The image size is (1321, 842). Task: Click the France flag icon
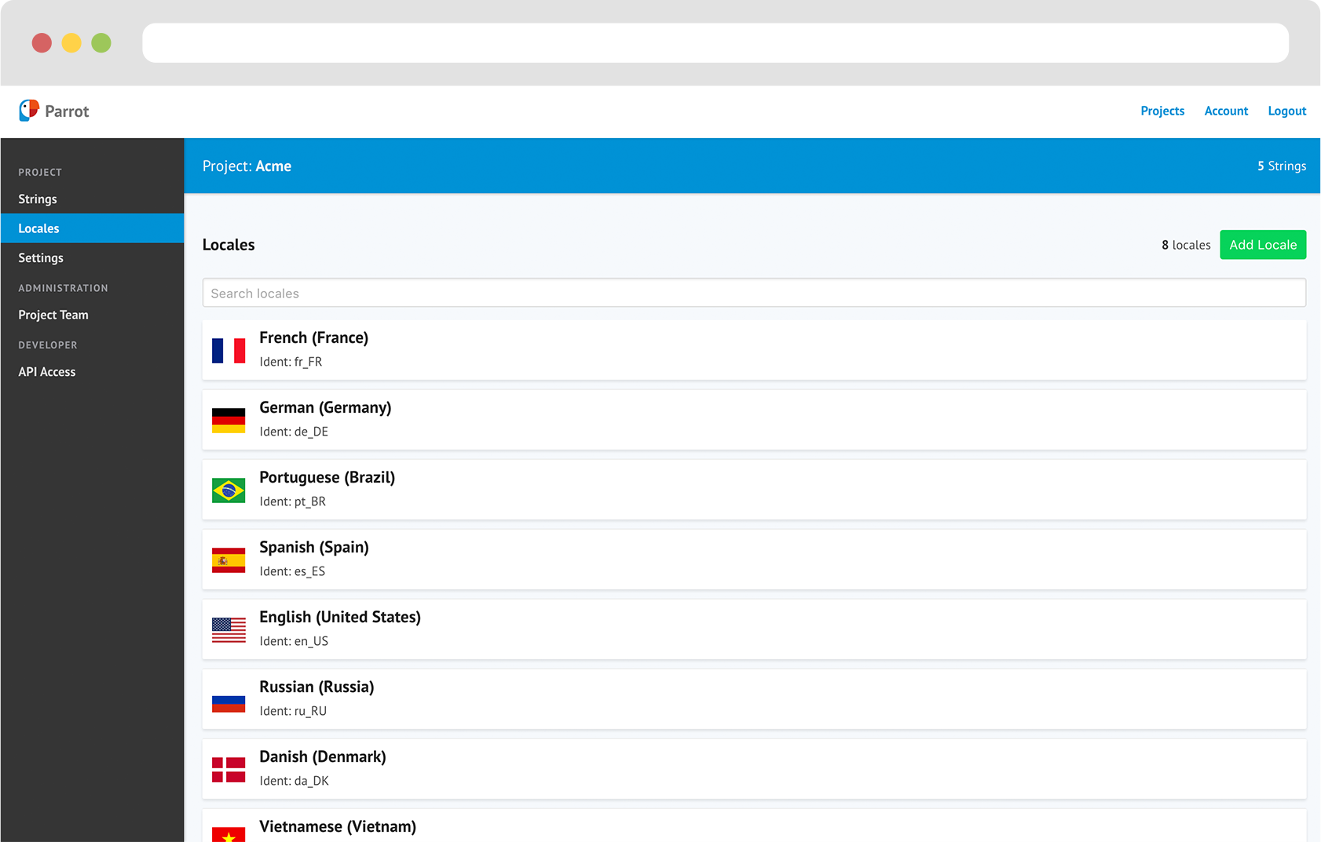[x=229, y=350]
